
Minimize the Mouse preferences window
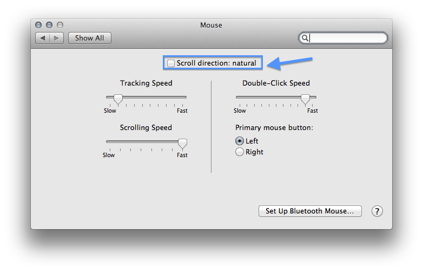pyautogui.click(x=49, y=25)
